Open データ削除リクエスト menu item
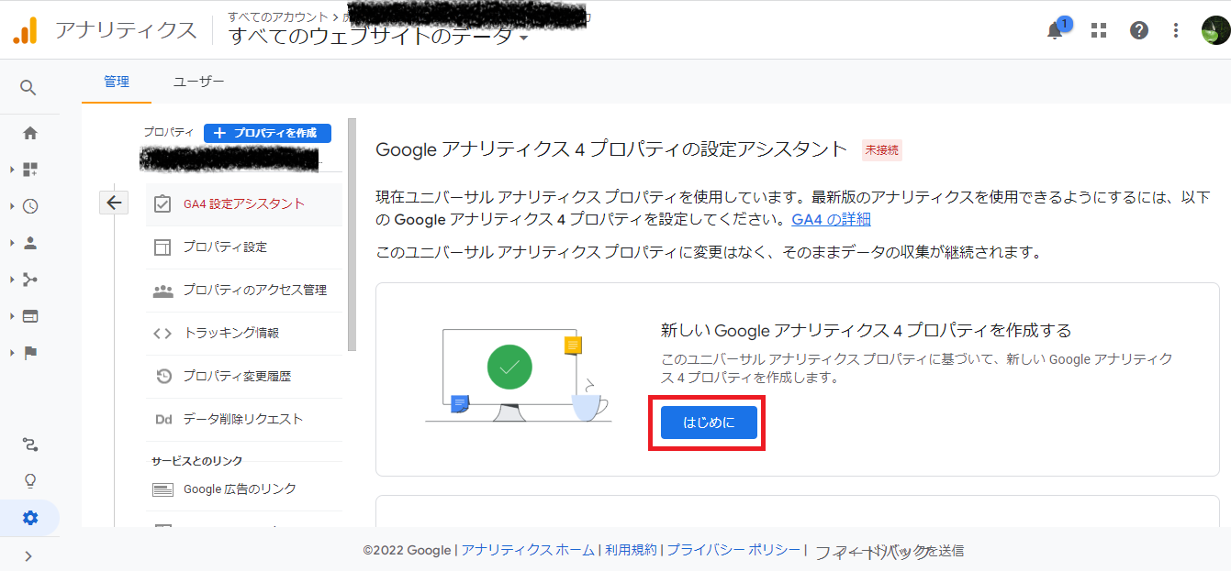The height and width of the screenshot is (571, 1231). coord(244,420)
